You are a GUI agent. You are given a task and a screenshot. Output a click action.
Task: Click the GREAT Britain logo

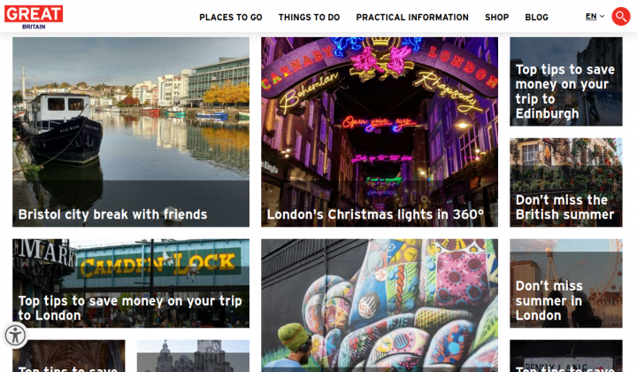(x=34, y=17)
